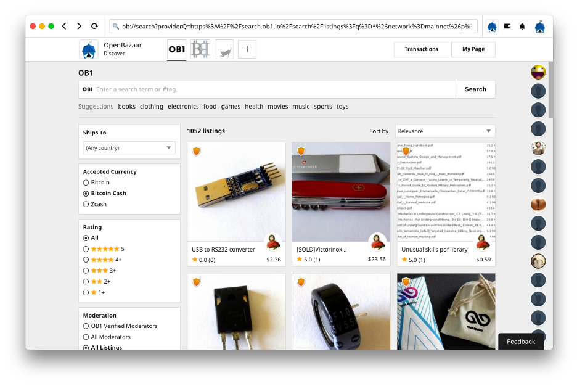The image size is (577, 386).
Task: Open the Sort by Relevance dropdown
Action: coord(445,131)
